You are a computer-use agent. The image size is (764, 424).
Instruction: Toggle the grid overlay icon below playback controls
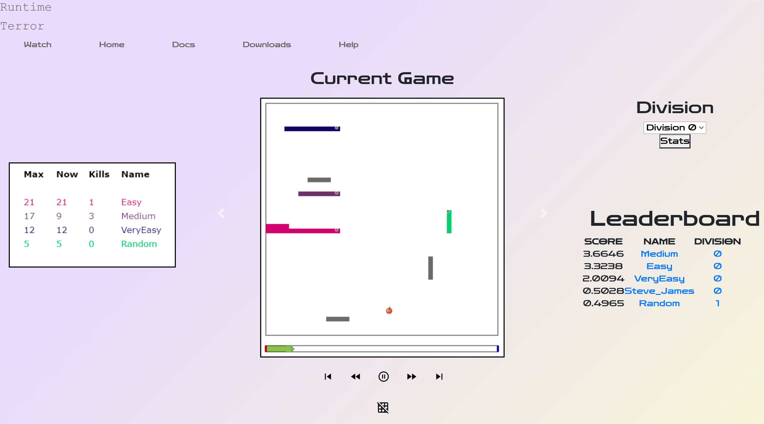(x=383, y=408)
